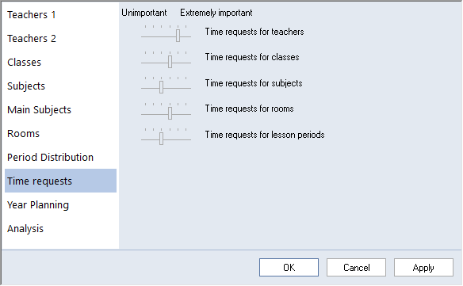Image resolution: width=463 pixels, height=286 pixels.
Task: Go to the Rooms section
Action: (x=60, y=133)
